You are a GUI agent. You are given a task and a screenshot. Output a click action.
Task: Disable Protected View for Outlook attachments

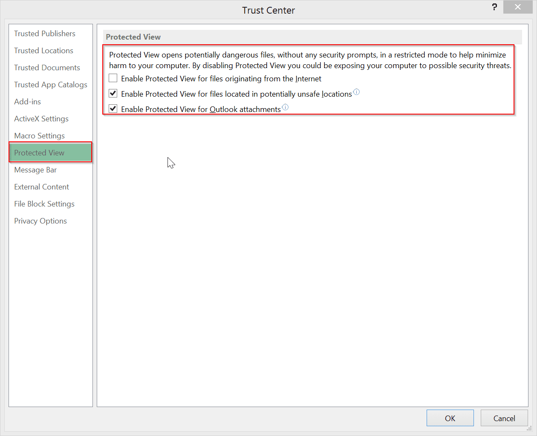[x=113, y=109]
